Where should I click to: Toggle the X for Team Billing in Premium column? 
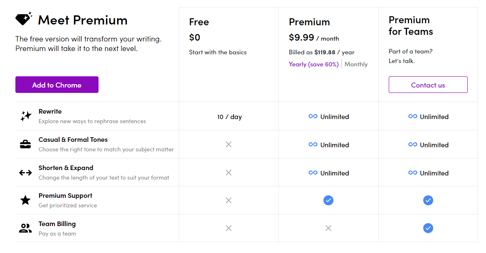click(328, 228)
